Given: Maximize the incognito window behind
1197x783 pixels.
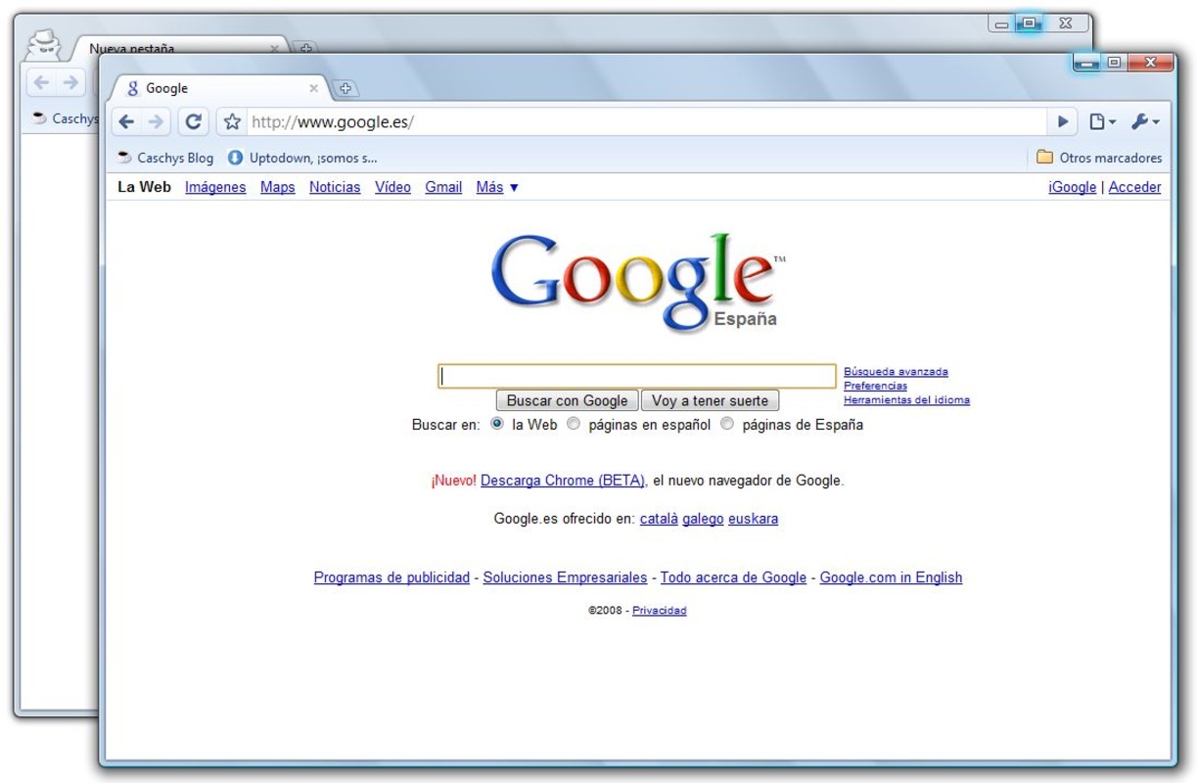Looking at the screenshot, I should point(1029,23).
